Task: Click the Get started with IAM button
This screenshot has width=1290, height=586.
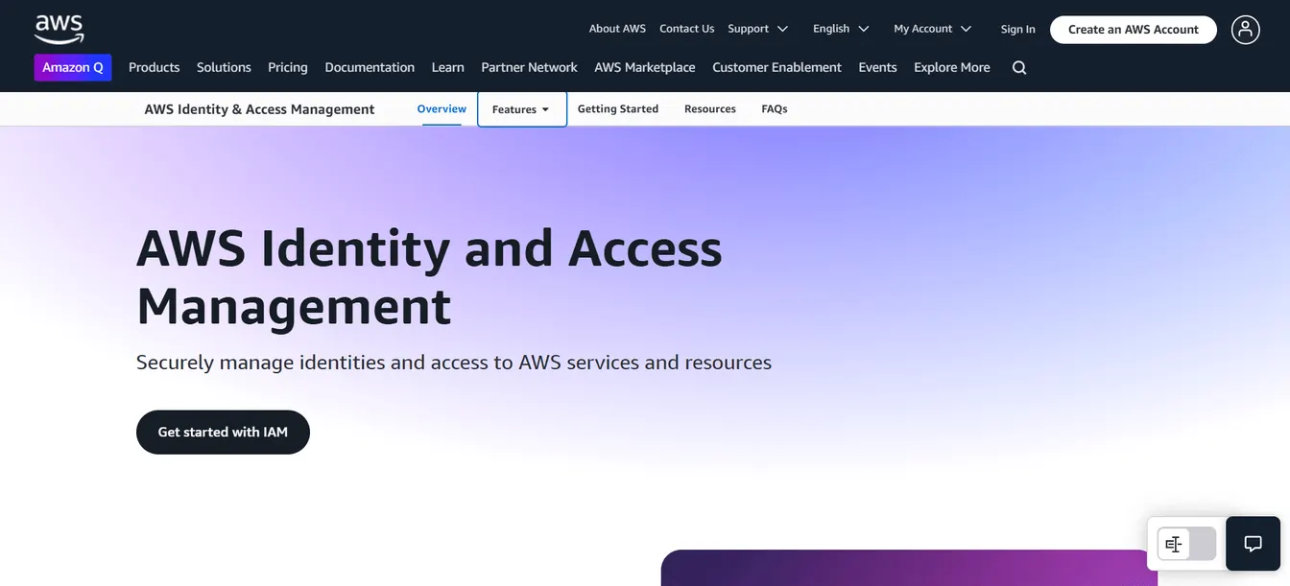Action: pyautogui.click(x=223, y=433)
